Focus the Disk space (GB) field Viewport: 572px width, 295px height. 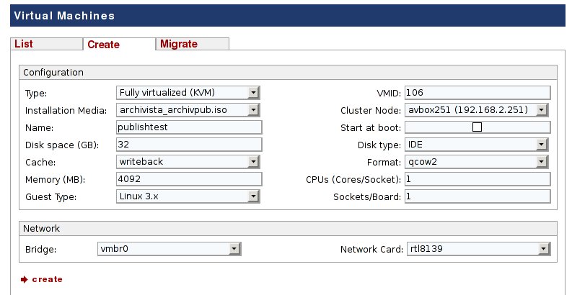point(188,144)
